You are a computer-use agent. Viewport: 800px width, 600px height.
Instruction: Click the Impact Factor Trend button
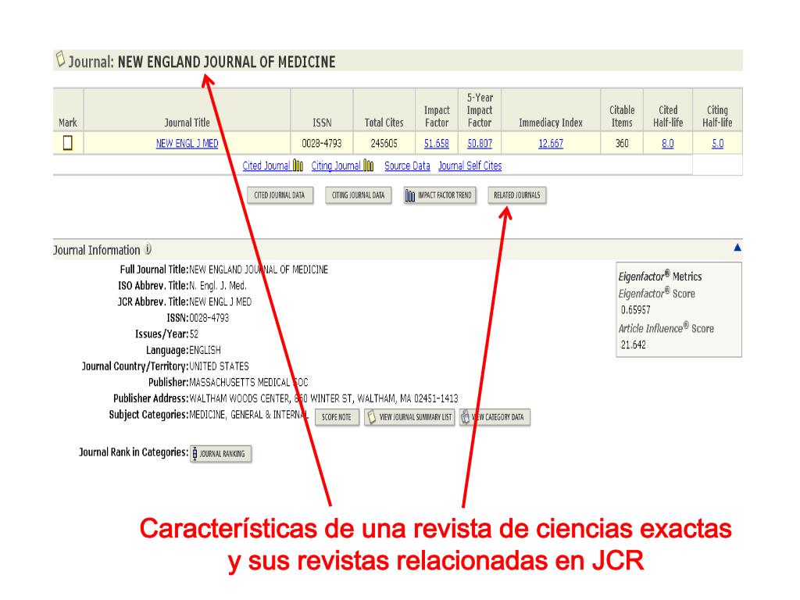(439, 195)
